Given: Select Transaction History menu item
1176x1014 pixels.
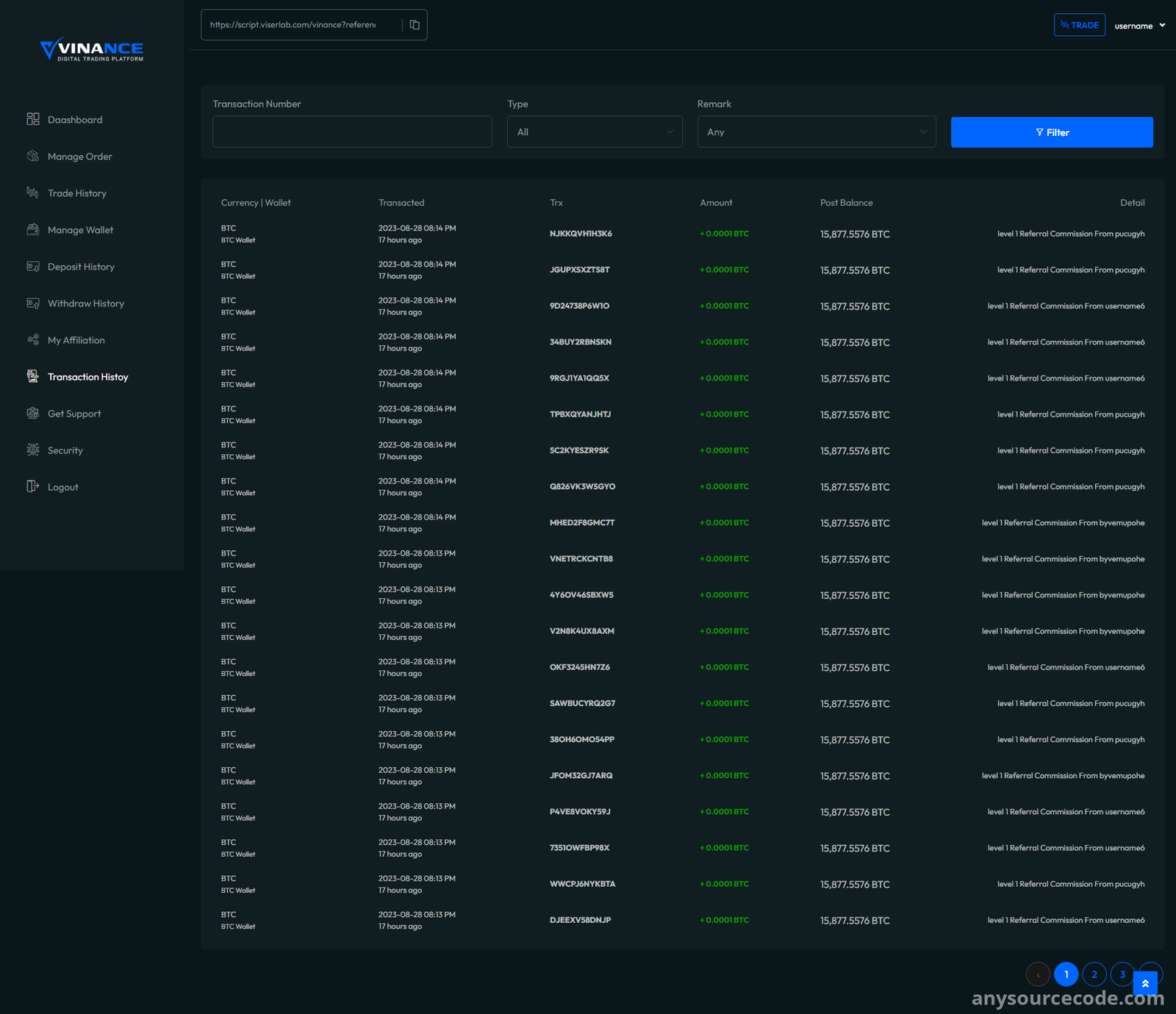Looking at the screenshot, I should [88, 377].
